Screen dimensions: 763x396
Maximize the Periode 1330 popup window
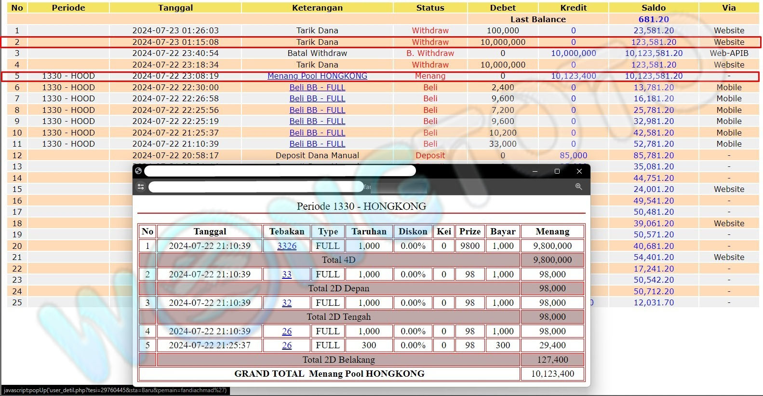(557, 171)
